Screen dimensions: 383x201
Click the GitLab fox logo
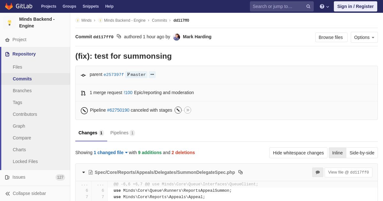click(x=9, y=6)
